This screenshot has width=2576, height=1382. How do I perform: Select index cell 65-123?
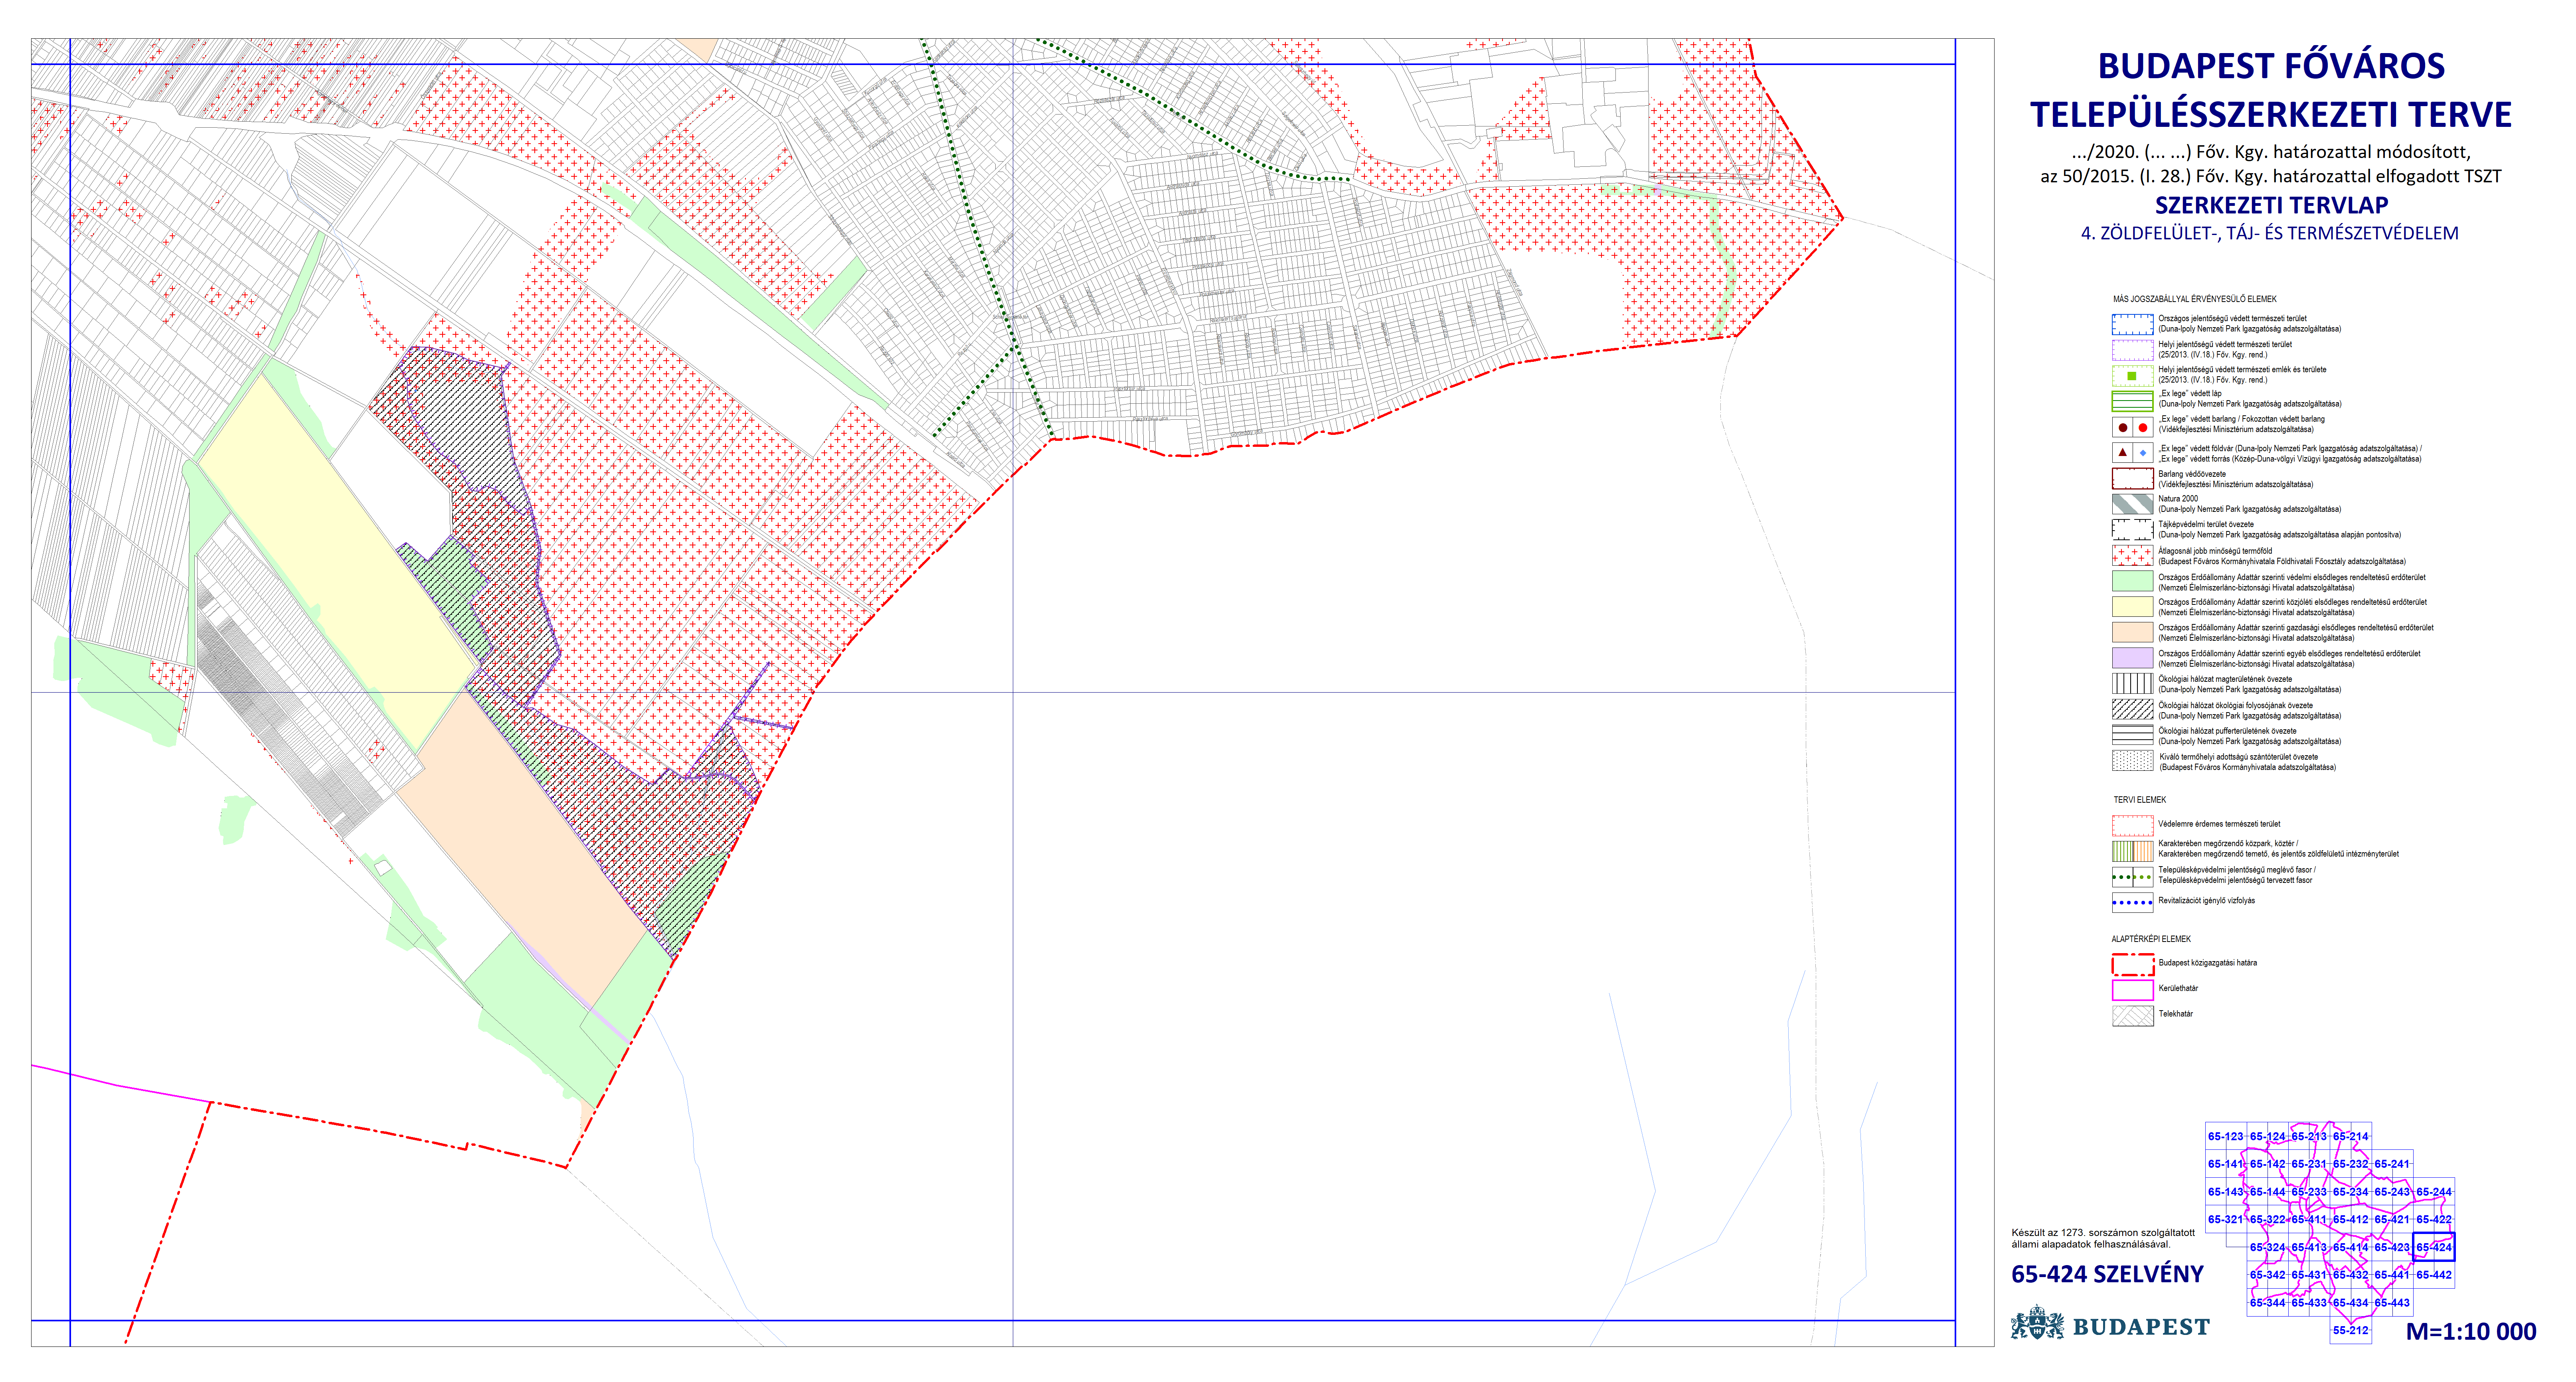tap(2226, 1136)
